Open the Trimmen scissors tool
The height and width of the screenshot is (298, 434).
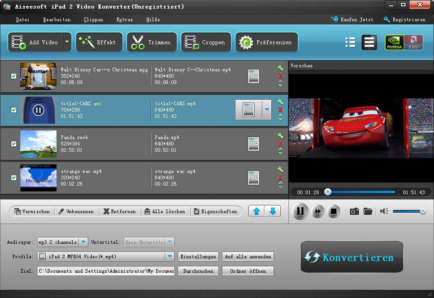tap(152, 42)
